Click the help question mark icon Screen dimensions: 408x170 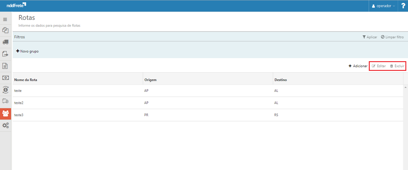[x=403, y=6]
